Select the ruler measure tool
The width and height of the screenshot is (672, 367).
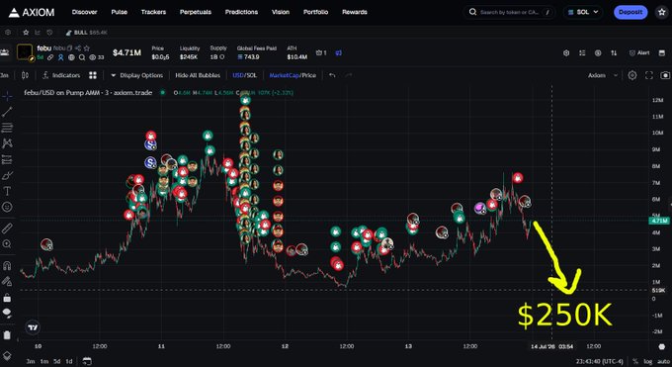tap(7, 228)
